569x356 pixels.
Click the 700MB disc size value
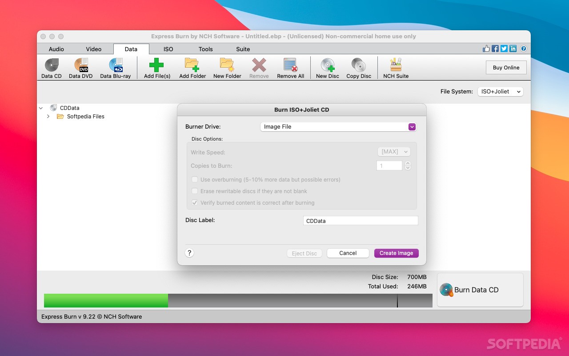[417, 277]
